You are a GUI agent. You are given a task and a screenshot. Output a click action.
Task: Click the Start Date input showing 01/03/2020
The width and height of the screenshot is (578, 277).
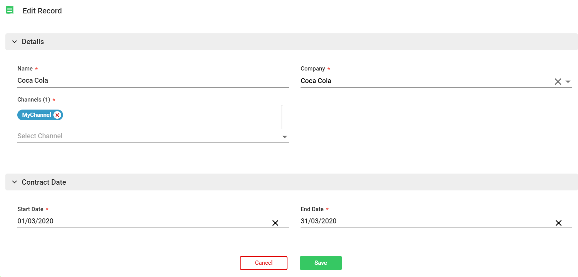pos(142,221)
